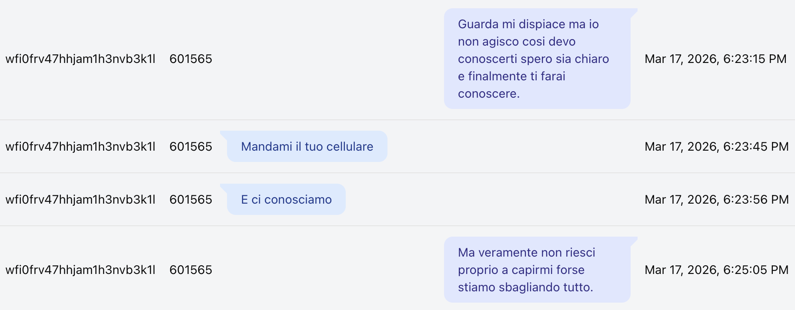Click timestamp Mar 17, 2026, 6:23:45 PM

[716, 146]
